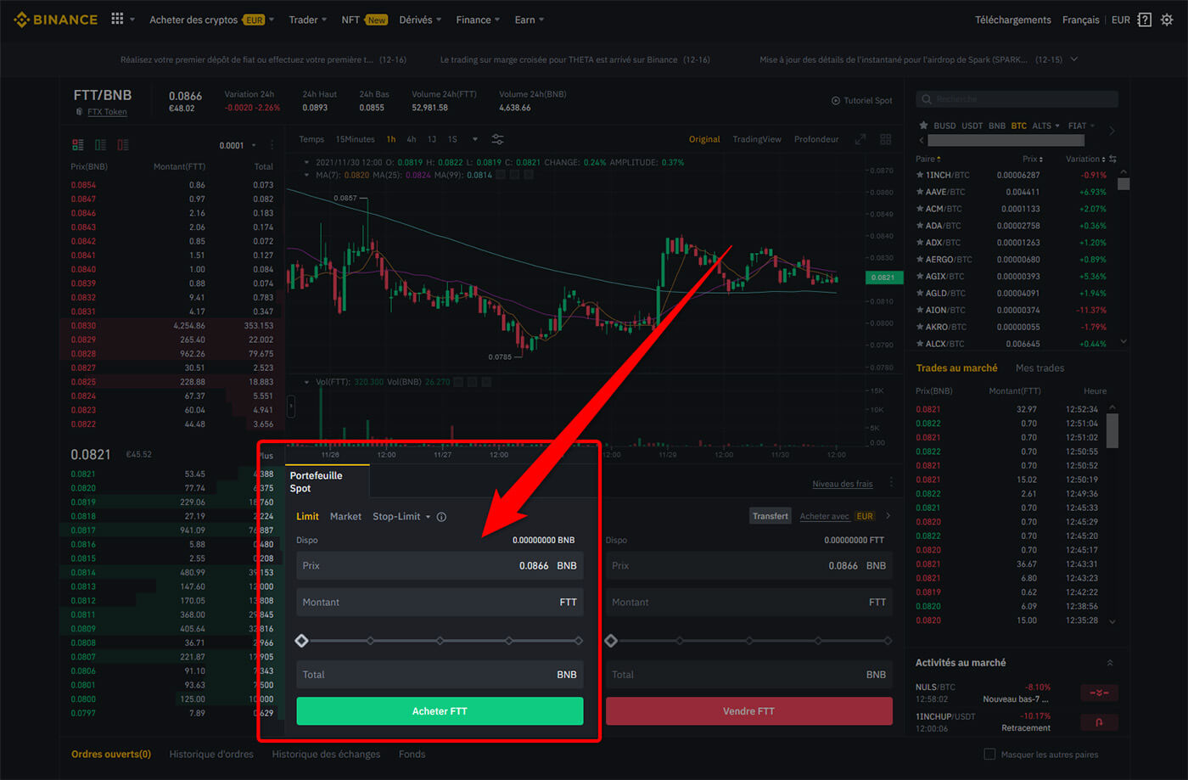Open more chart time intervals dropdown
Image resolution: width=1188 pixels, height=780 pixels.
[474, 139]
